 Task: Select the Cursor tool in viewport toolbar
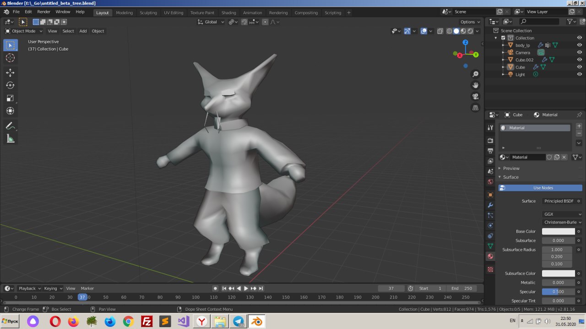(x=10, y=58)
